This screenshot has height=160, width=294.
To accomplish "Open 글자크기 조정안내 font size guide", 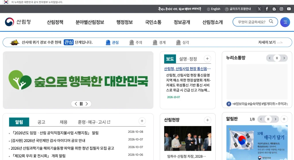I will (x=240, y=9).
